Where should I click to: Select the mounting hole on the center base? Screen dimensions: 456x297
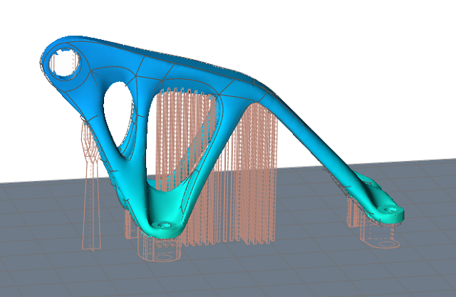pyautogui.click(x=165, y=223)
